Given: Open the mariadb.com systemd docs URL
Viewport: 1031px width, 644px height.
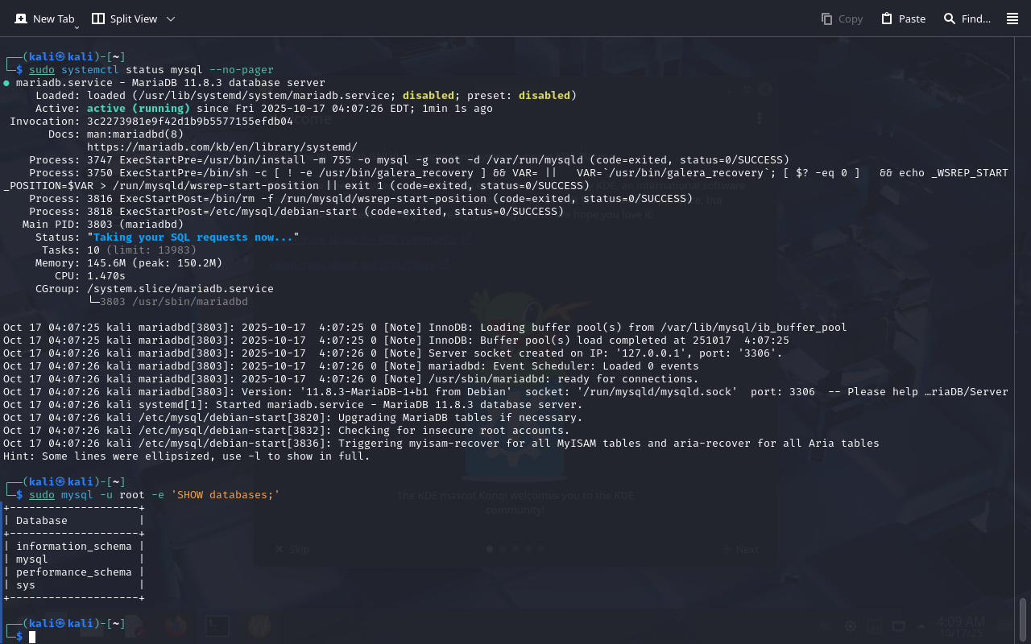Looking at the screenshot, I should coord(222,147).
